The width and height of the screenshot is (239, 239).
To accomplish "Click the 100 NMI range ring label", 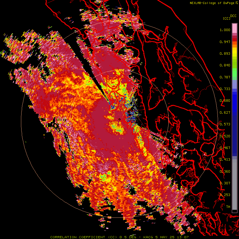I will 119,21.
